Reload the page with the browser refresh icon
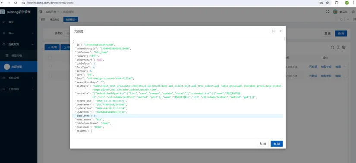Image resolution: width=356 pixels, height=163 pixels. 16,3
